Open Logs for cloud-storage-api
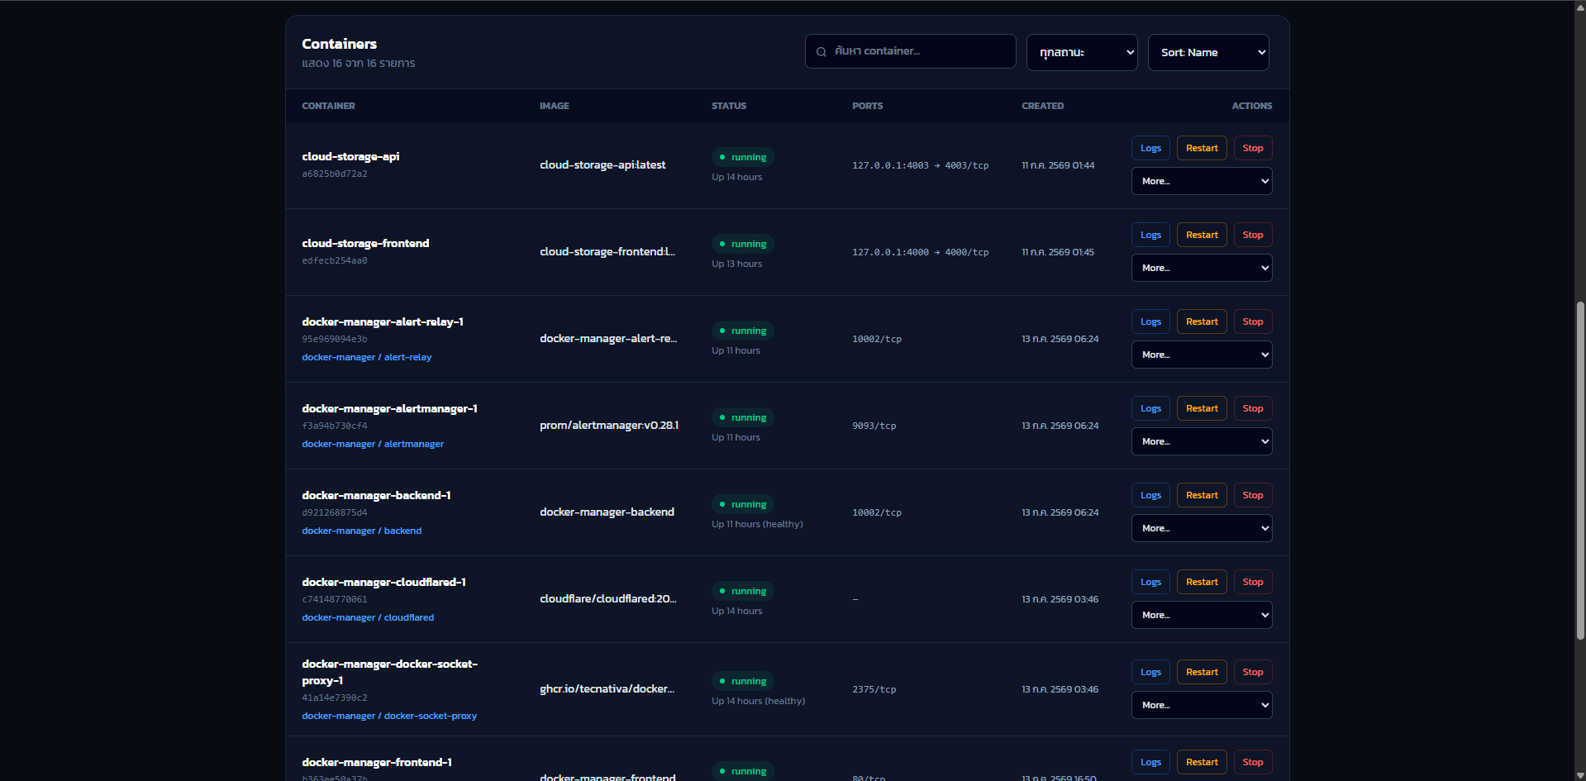Image resolution: width=1586 pixels, height=781 pixels. (1150, 148)
